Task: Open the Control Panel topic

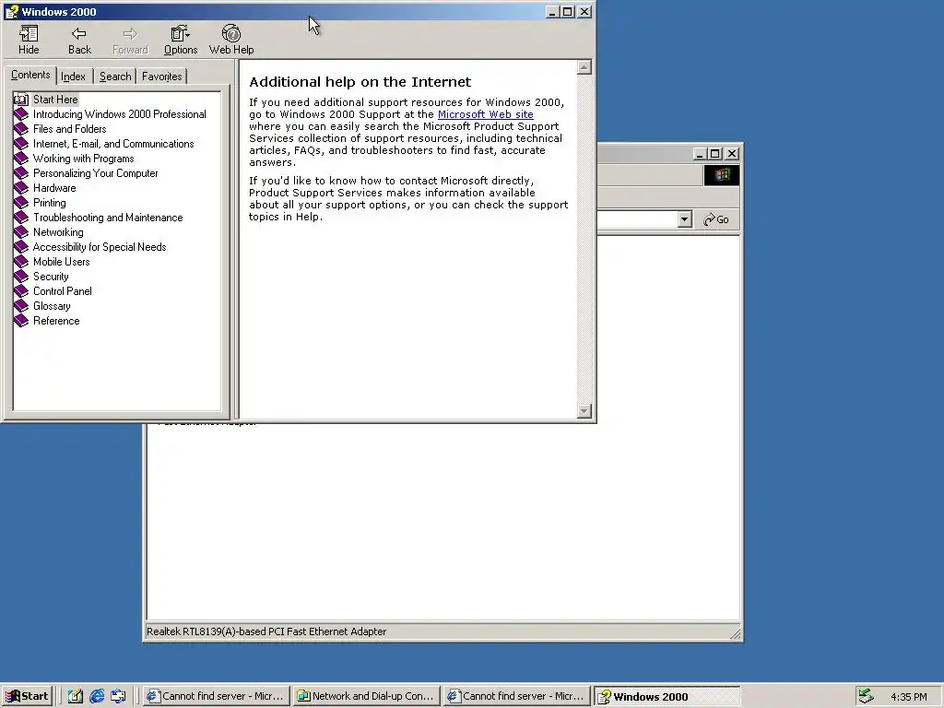Action: pyautogui.click(x=62, y=290)
